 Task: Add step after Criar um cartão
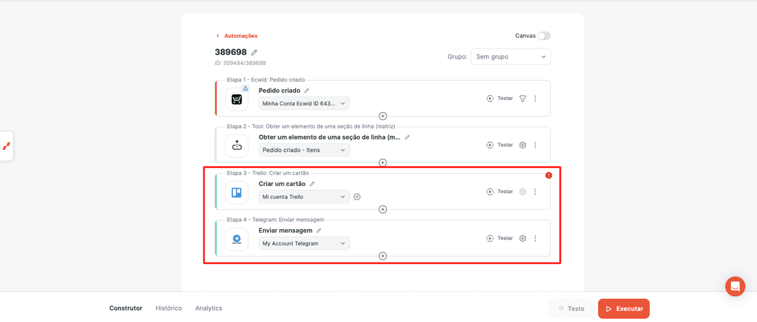tap(382, 209)
